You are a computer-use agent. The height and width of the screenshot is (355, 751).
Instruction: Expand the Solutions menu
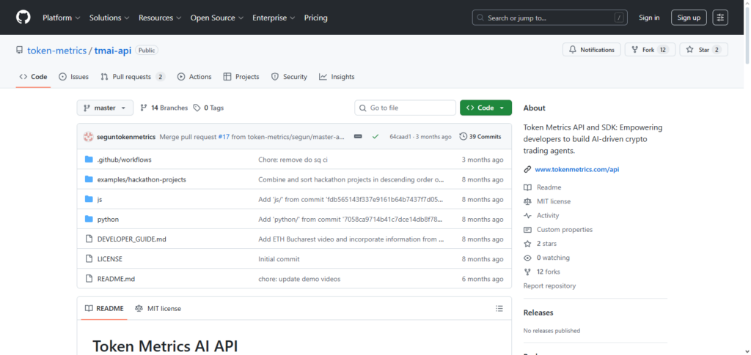[109, 18]
